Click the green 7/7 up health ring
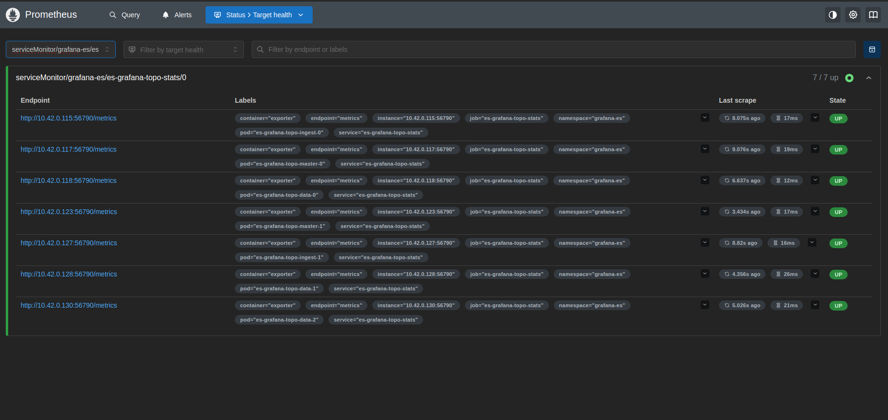The height and width of the screenshot is (420, 888). (x=849, y=78)
